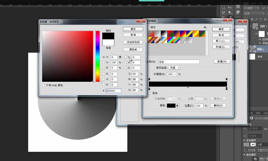Switch to the 字符 tab
The image size is (268, 161).
click(x=258, y=113)
